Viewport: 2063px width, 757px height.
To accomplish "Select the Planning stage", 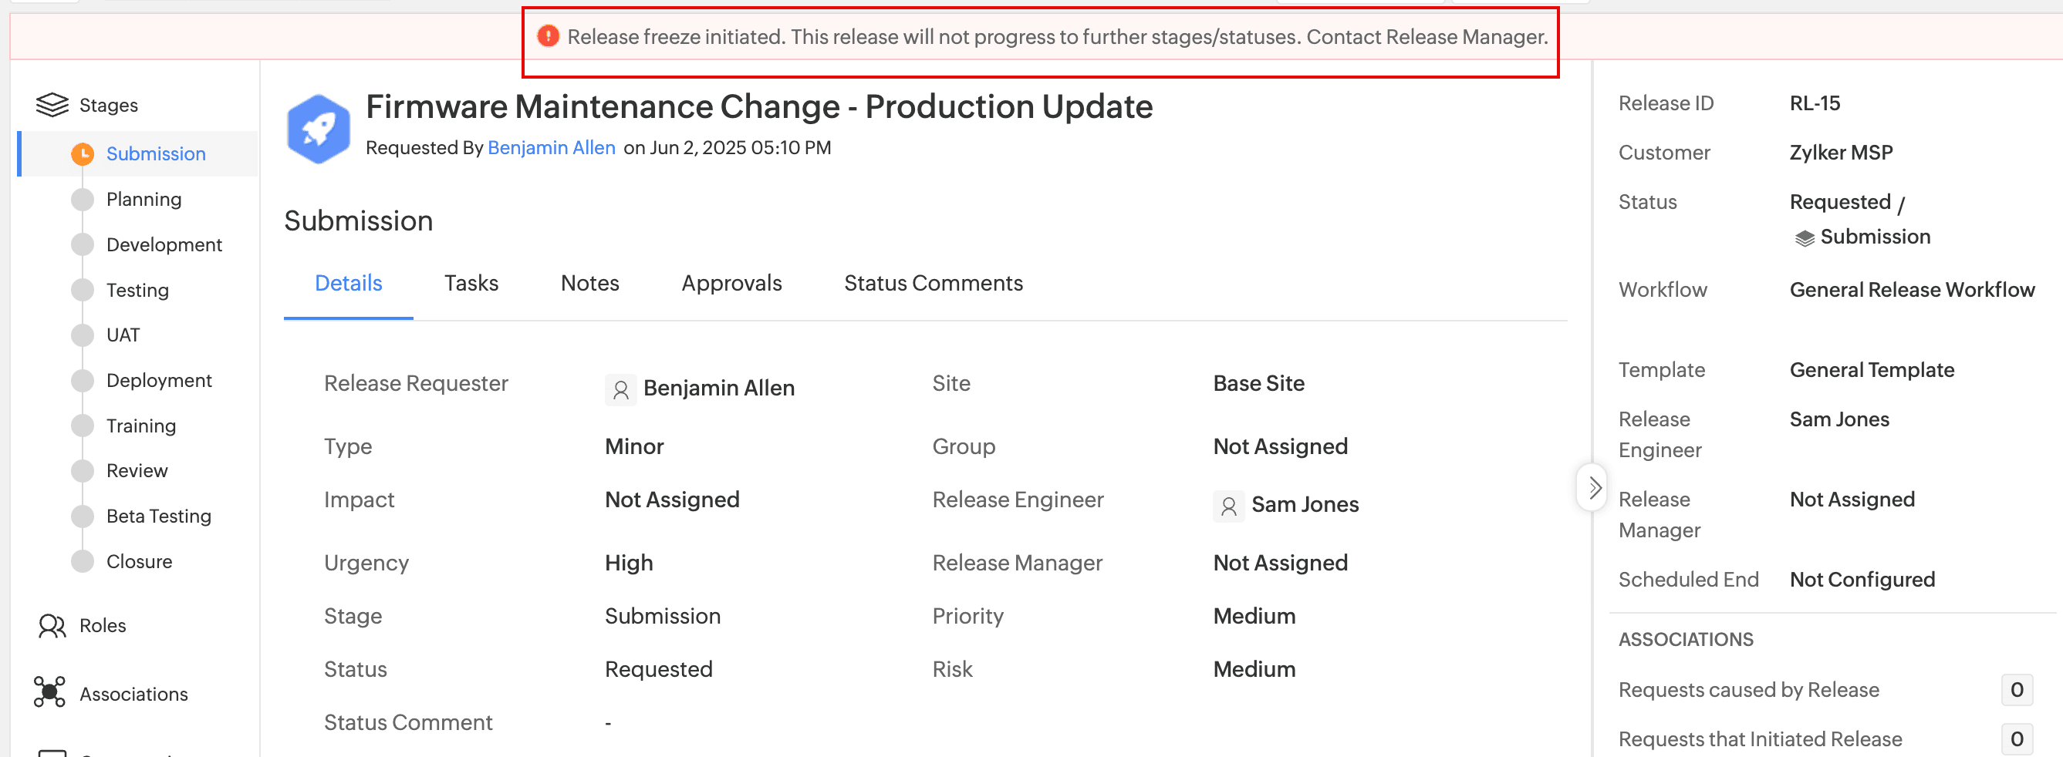I will click(x=144, y=199).
